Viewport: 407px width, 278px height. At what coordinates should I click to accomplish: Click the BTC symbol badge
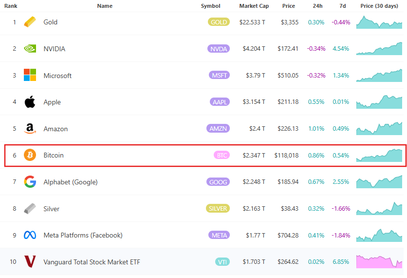pyautogui.click(x=222, y=155)
